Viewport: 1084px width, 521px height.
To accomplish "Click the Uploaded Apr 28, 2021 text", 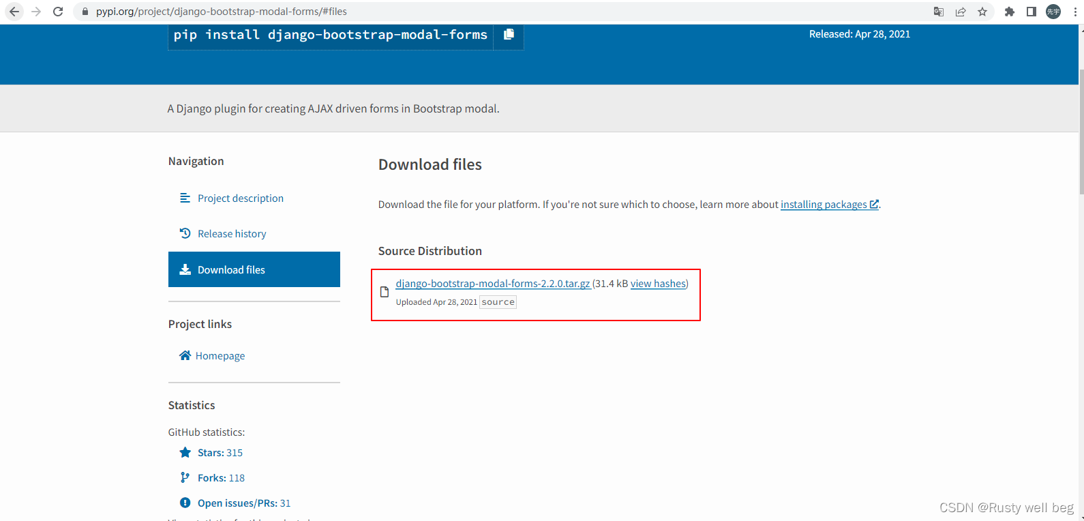I will tap(436, 302).
